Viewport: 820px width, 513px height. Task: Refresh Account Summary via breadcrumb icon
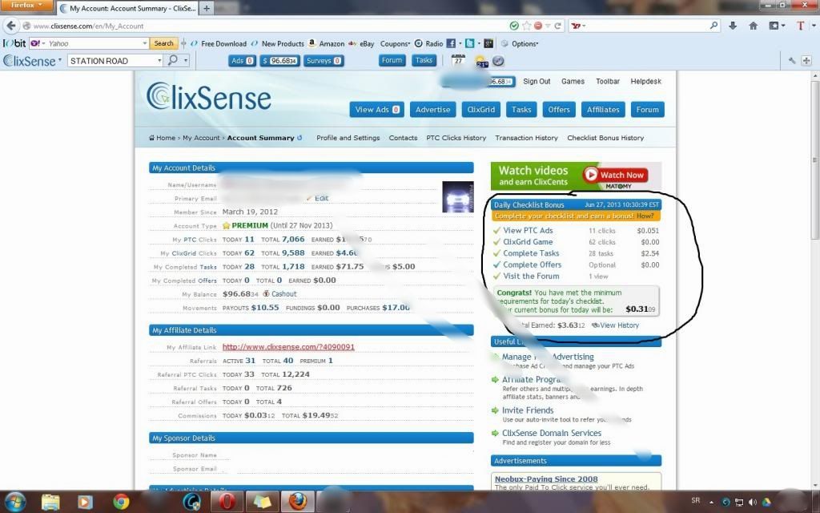click(299, 138)
